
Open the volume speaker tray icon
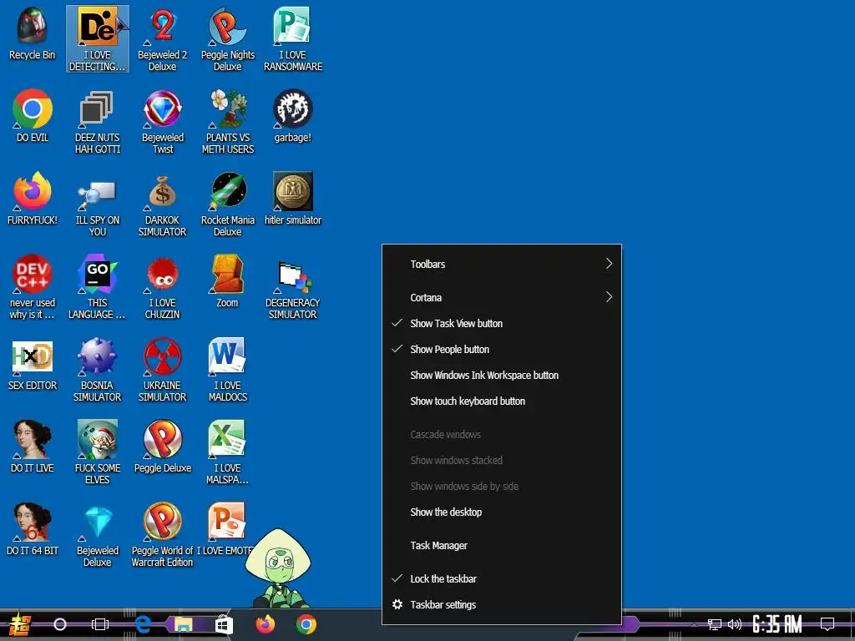(735, 624)
